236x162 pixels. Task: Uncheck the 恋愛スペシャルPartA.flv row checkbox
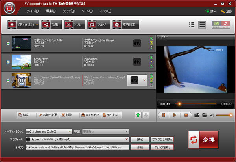coord(8,43)
